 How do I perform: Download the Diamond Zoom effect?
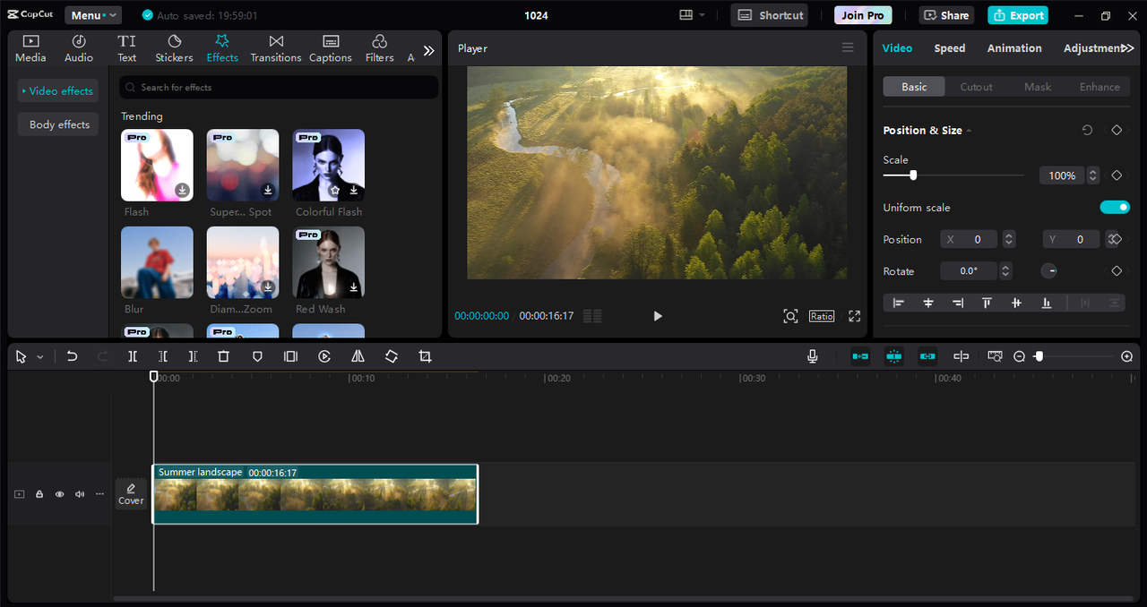click(x=267, y=287)
